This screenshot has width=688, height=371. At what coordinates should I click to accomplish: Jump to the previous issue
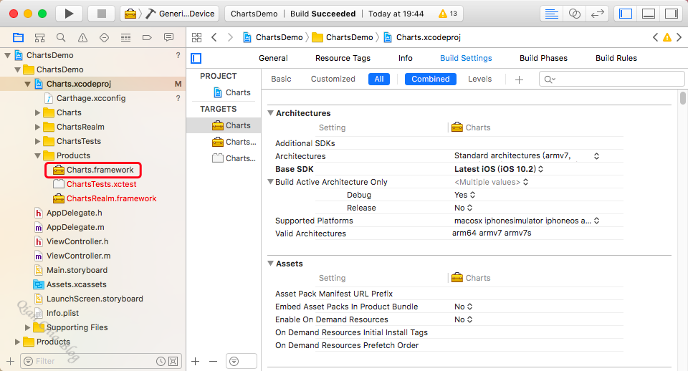click(x=655, y=38)
